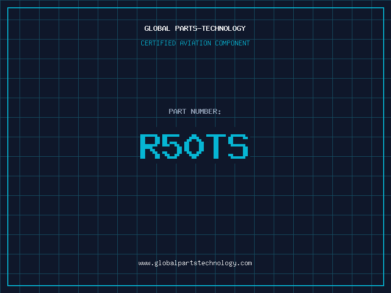This screenshot has width=391, height=293.
Task: Click the GLOBAL PARTS-TECHNOLOGY heading
Action: (195, 28)
